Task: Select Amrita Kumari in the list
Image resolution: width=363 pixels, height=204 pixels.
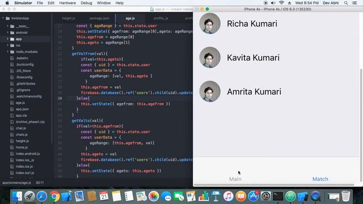Action: (x=254, y=92)
